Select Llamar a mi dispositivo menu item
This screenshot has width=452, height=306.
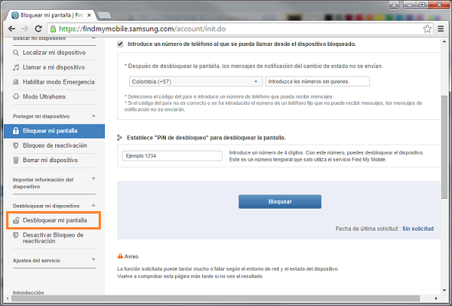[x=54, y=67]
